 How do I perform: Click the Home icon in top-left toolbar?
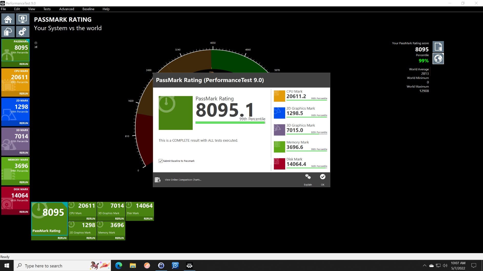(8, 19)
